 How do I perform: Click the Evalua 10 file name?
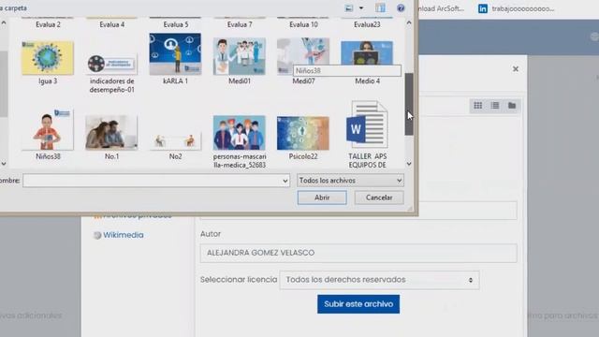(x=303, y=24)
